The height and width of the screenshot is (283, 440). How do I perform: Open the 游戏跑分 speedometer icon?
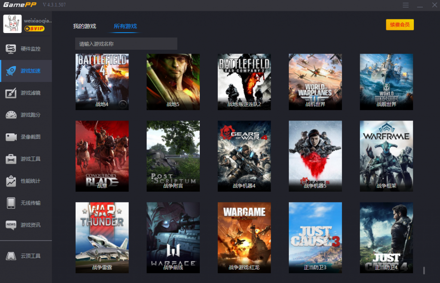click(11, 115)
